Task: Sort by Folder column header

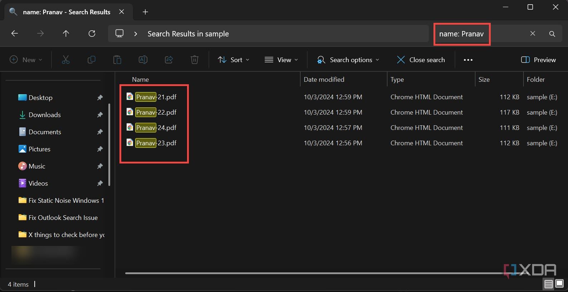Action: pyautogui.click(x=536, y=80)
